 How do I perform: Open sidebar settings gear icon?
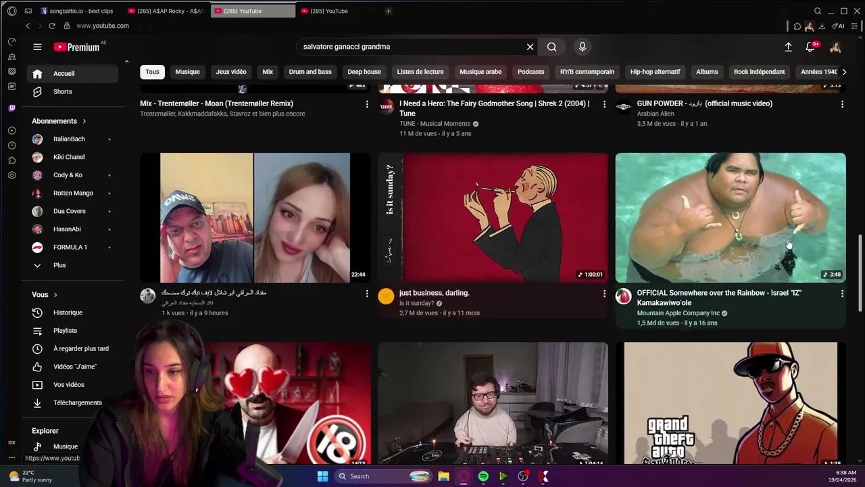point(11,175)
